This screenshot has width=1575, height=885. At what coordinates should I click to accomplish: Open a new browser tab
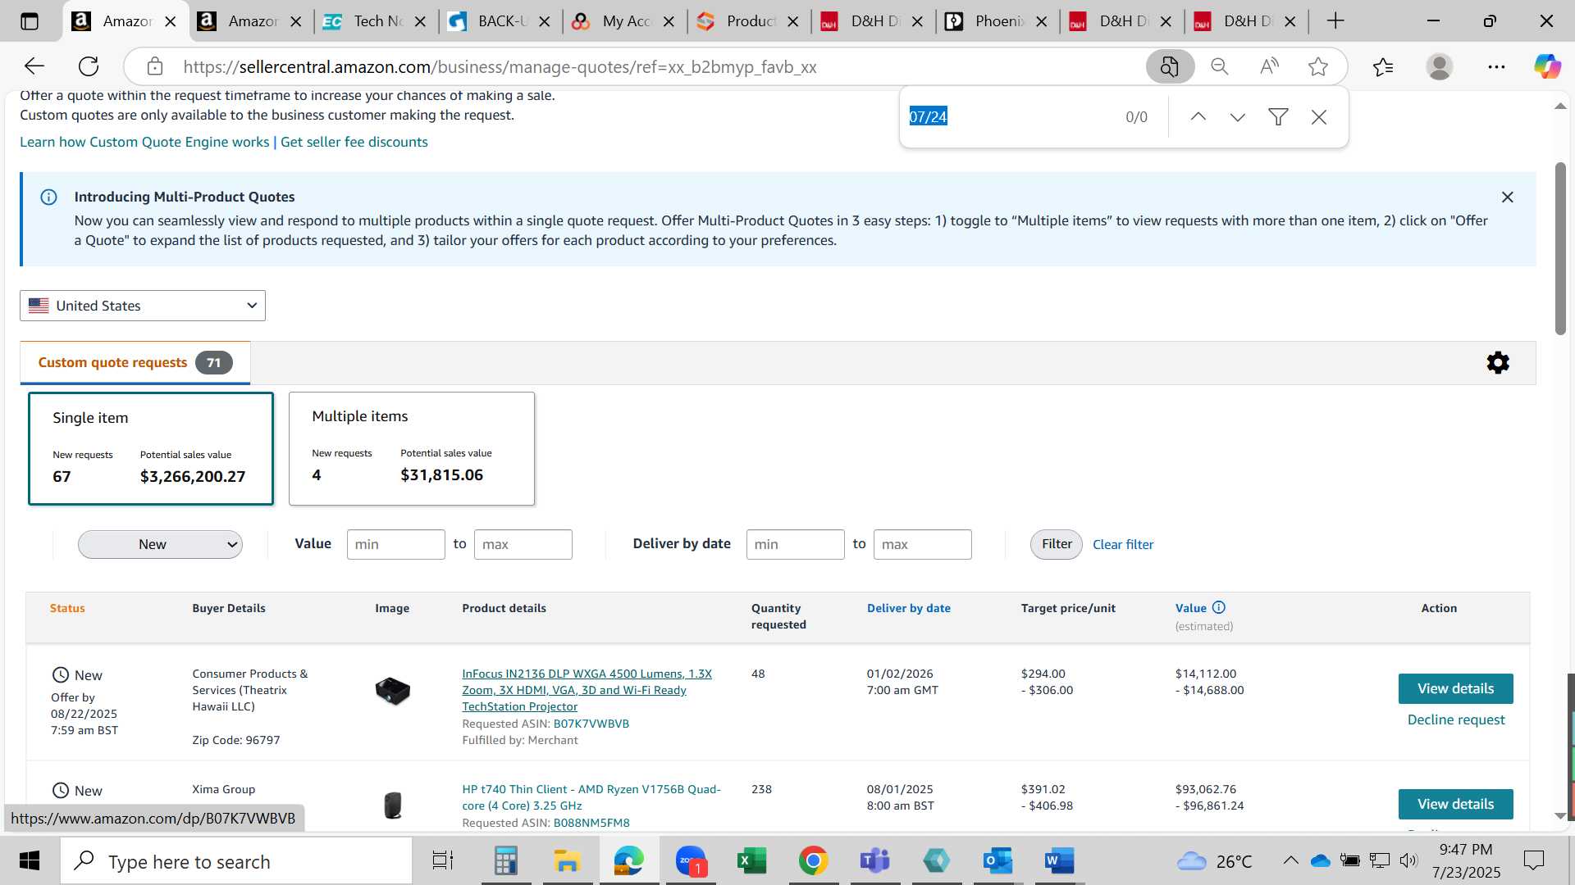tap(1335, 21)
